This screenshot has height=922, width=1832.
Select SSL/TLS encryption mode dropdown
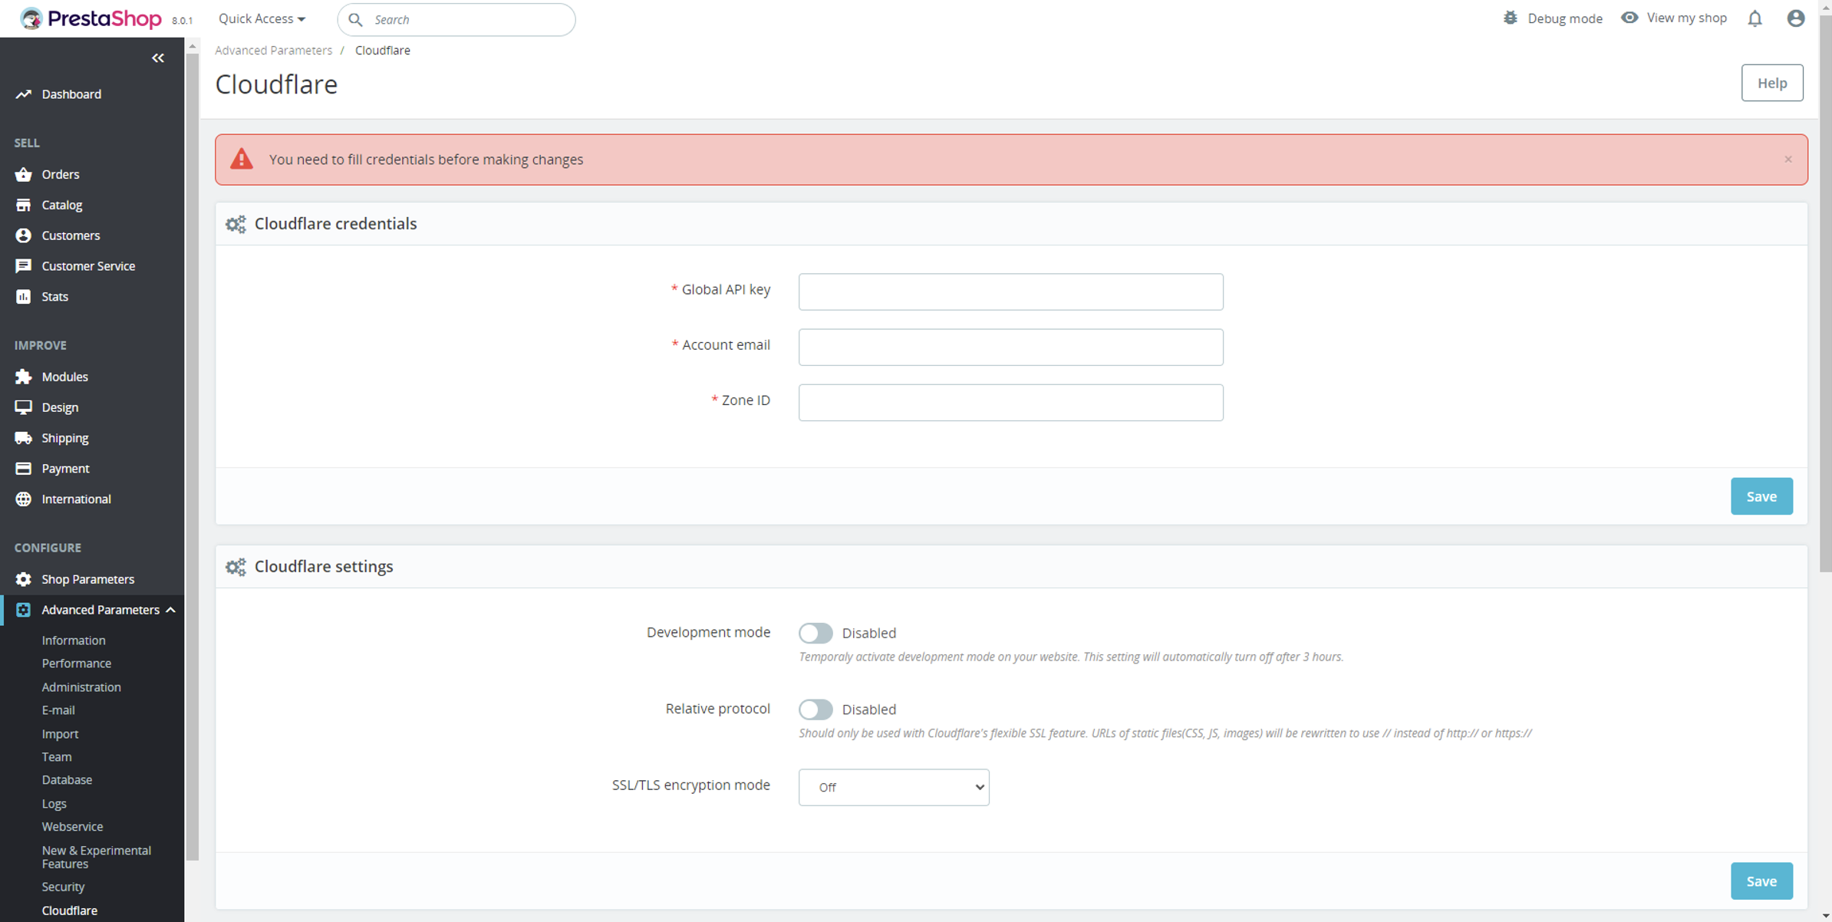click(892, 787)
